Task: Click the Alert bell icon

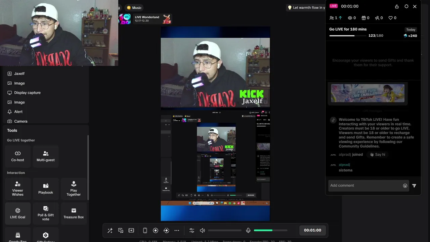Action: pos(10,112)
